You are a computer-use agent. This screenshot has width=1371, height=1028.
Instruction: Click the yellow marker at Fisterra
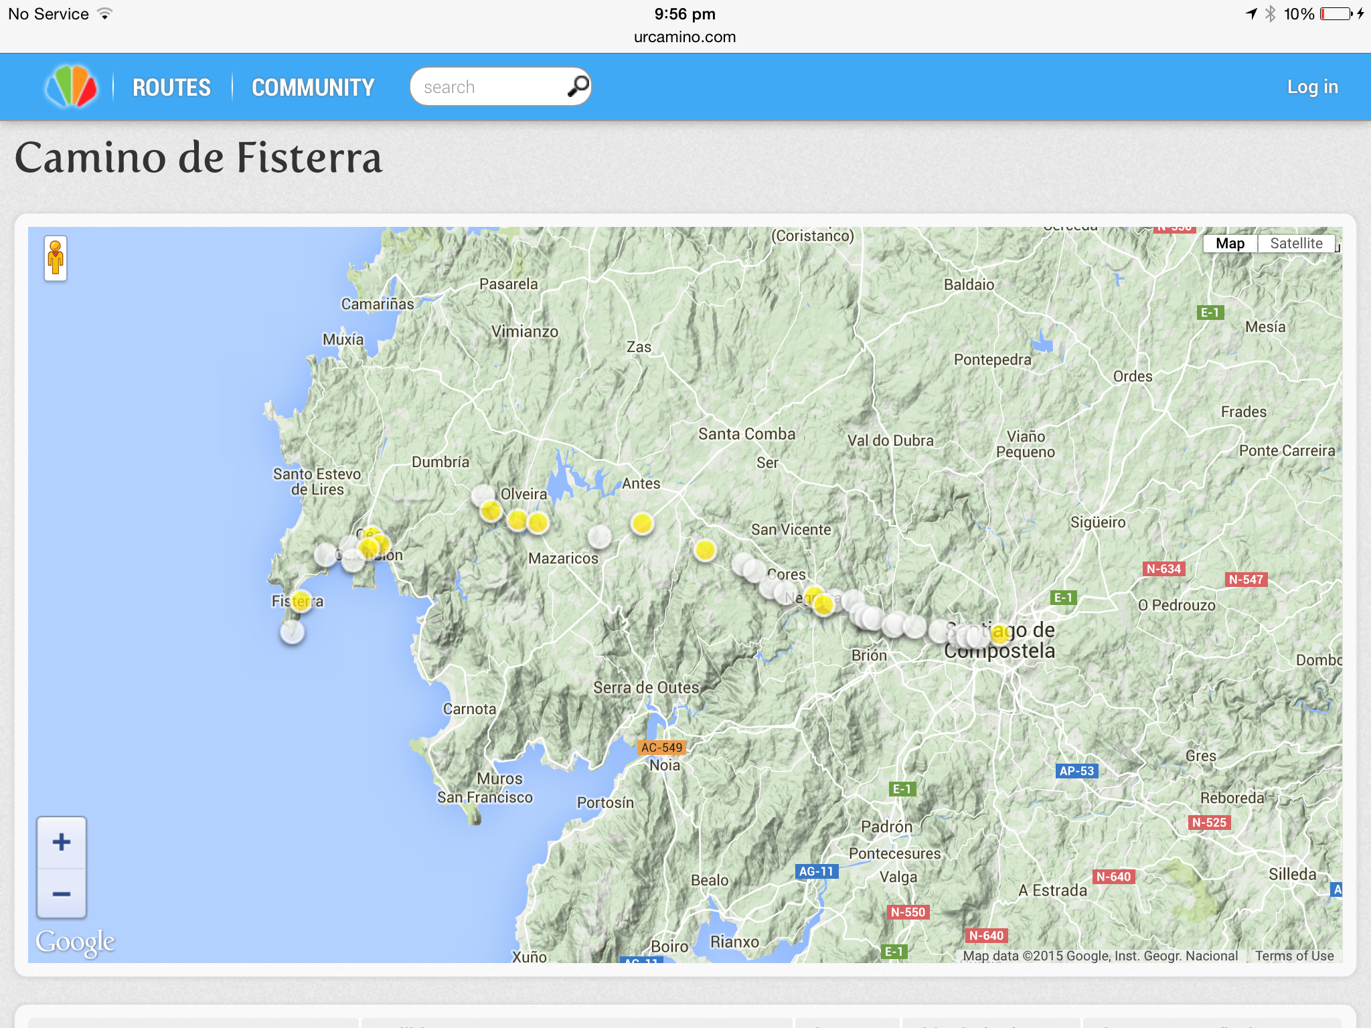click(x=301, y=600)
